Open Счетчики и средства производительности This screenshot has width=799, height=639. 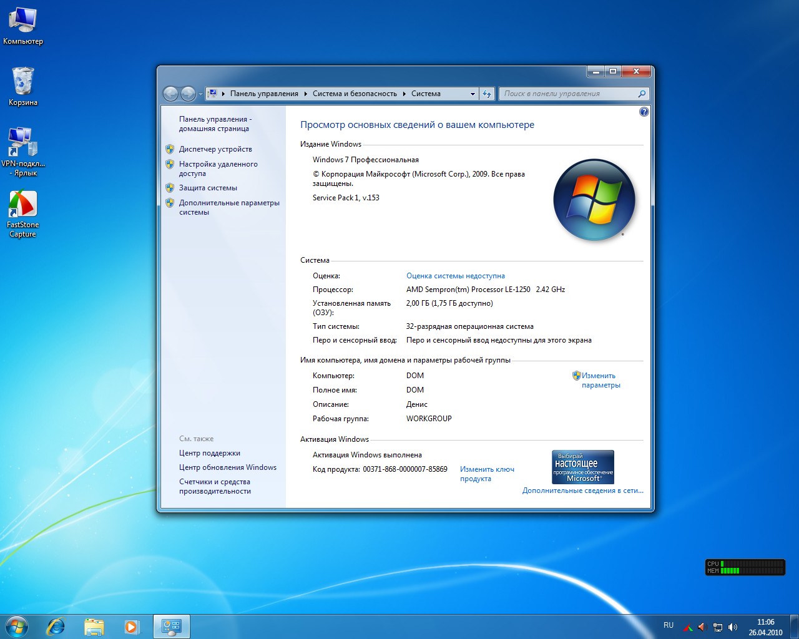215,486
